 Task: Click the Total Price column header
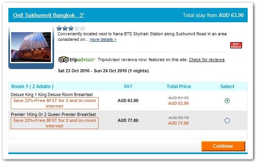pos(178,87)
